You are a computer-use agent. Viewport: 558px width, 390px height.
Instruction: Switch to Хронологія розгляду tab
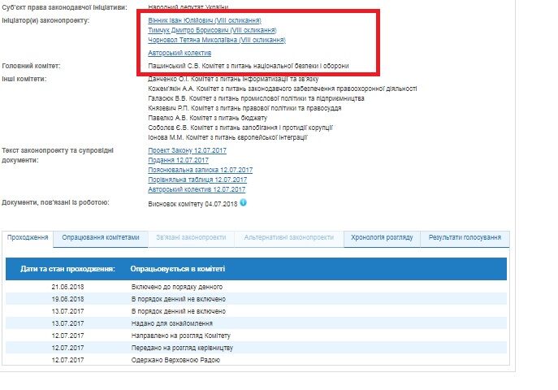(383, 238)
